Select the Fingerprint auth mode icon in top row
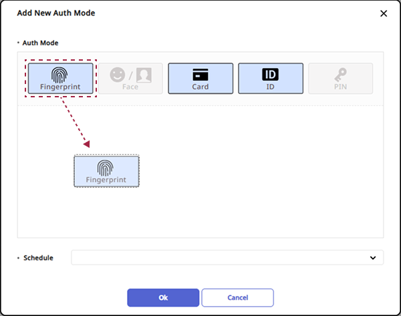The height and width of the screenshot is (316, 401). [61, 74]
